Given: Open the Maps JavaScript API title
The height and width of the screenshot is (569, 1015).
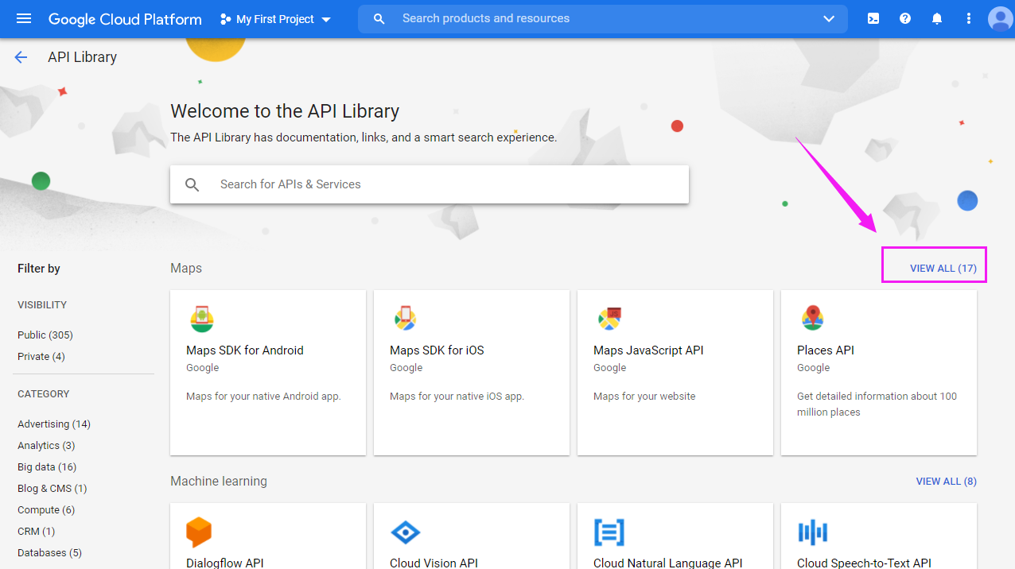Looking at the screenshot, I should (x=648, y=350).
